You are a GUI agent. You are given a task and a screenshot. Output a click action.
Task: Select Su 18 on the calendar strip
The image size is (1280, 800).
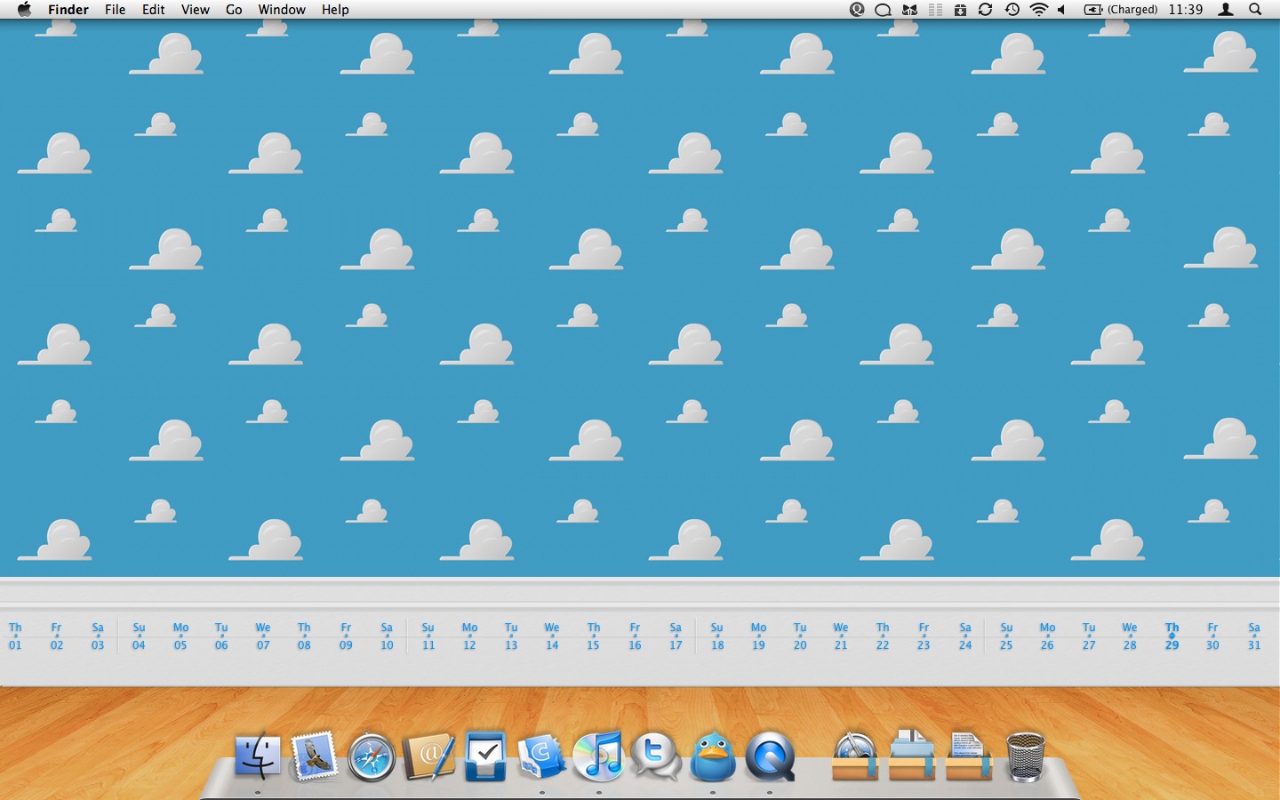click(x=717, y=636)
